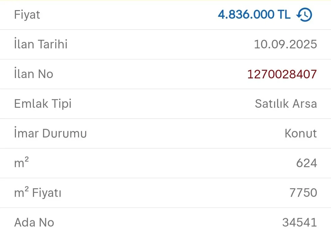Click the İlan Tarihi label
This screenshot has height=235, width=331.
(x=41, y=44)
